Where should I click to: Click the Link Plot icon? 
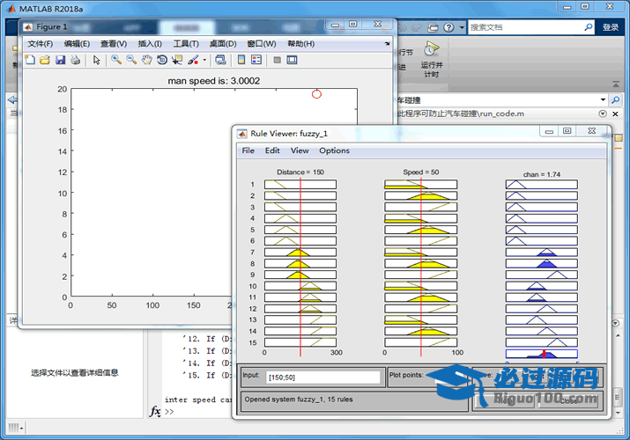tap(220, 60)
